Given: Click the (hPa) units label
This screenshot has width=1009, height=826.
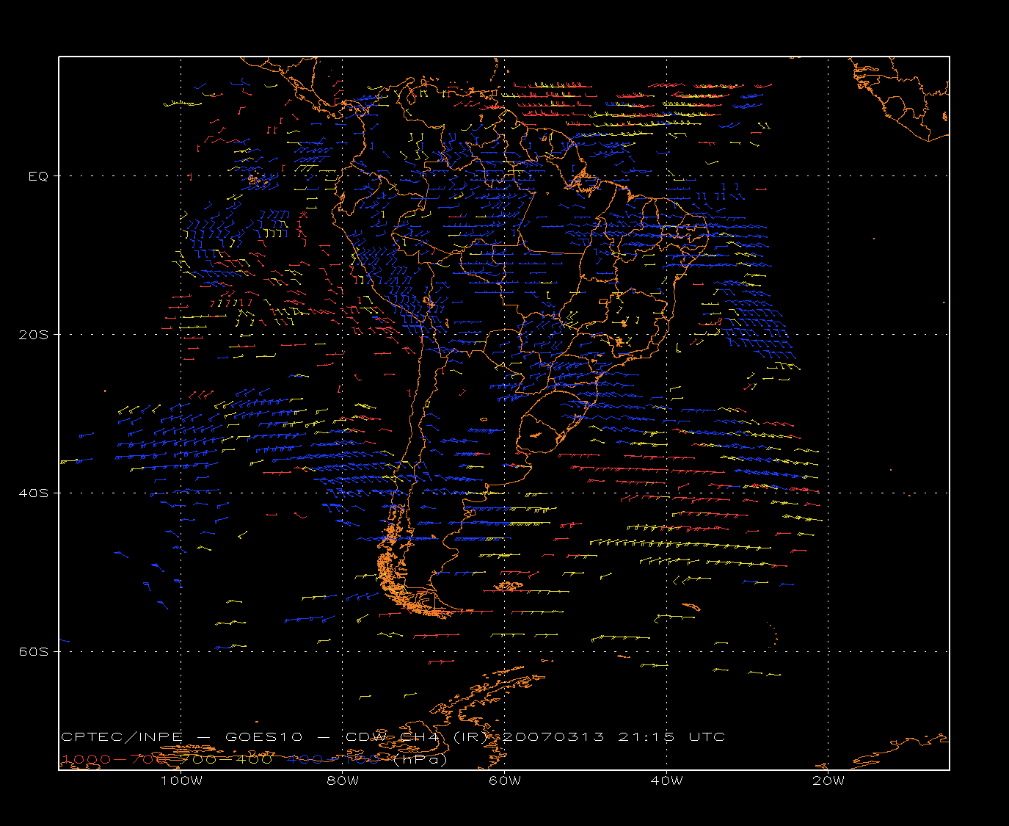Looking at the screenshot, I should (420, 759).
